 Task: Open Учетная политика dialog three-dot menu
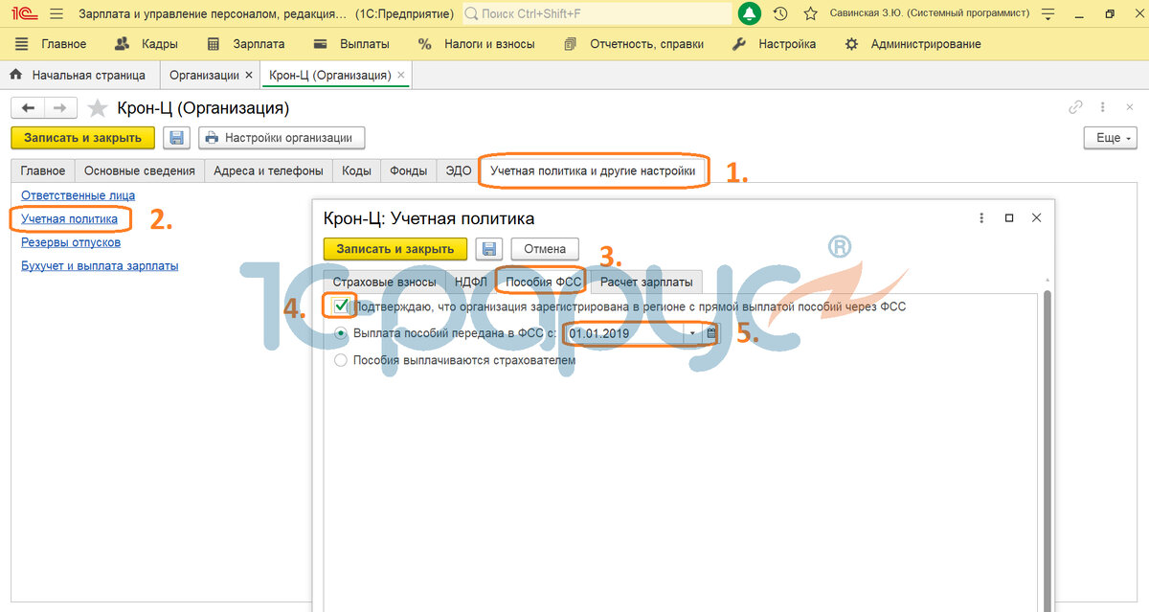981,218
